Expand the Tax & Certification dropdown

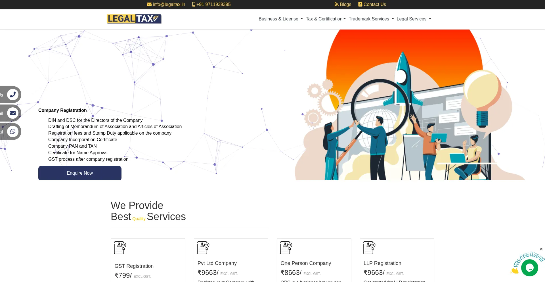[326, 19]
